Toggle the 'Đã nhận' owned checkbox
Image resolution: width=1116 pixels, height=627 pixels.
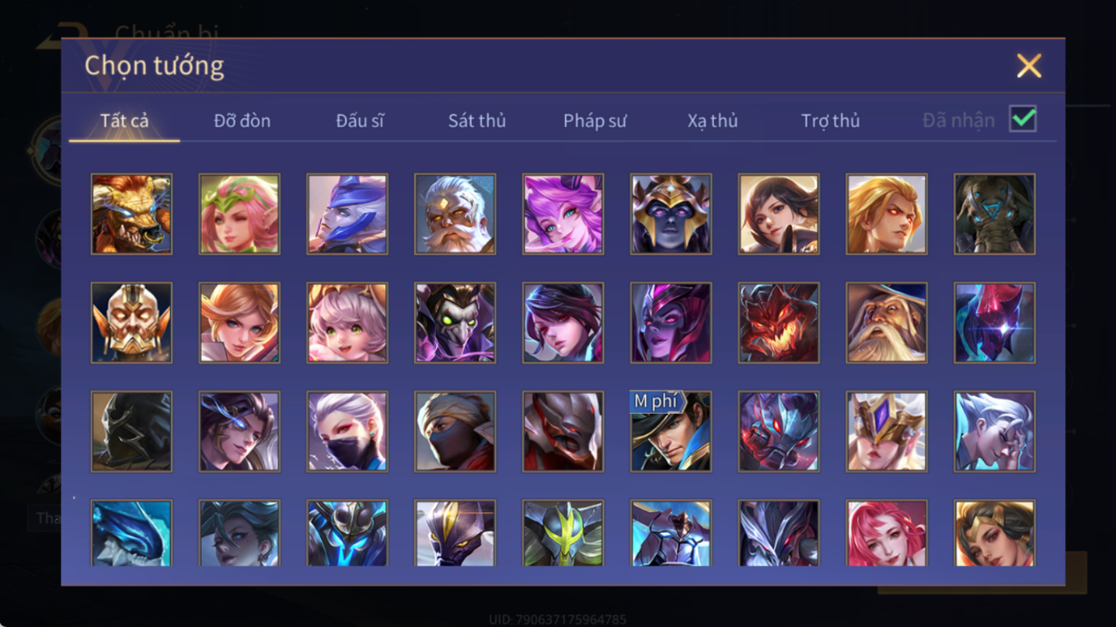pyautogui.click(x=1023, y=119)
